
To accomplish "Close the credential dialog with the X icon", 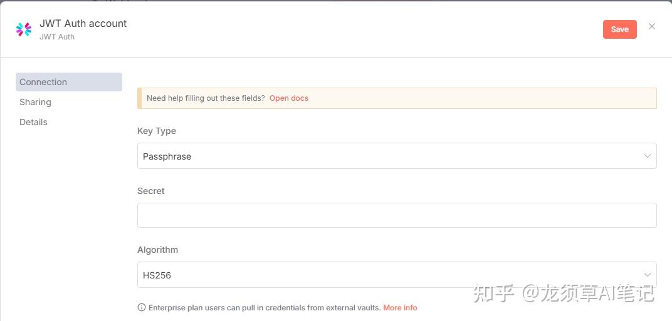I will coord(652,26).
